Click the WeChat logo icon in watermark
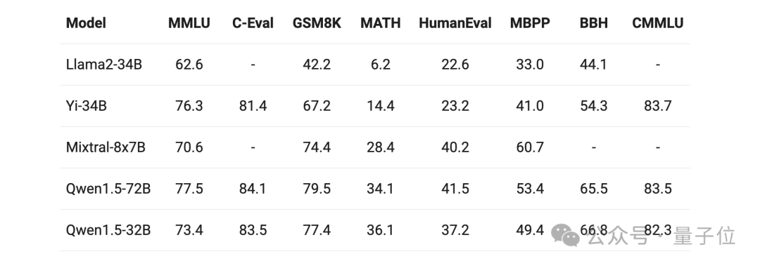 coord(566,235)
